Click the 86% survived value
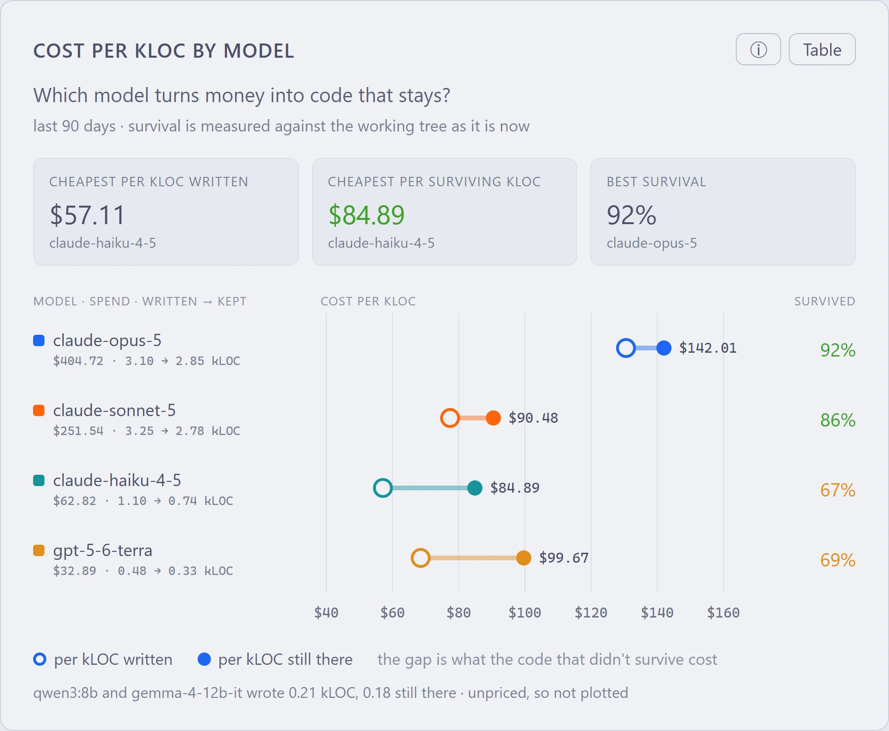The image size is (889, 731). (x=837, y=420)
